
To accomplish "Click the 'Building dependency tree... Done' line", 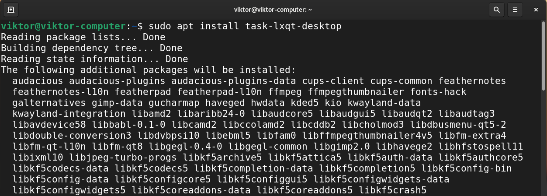I will [91, 48].
